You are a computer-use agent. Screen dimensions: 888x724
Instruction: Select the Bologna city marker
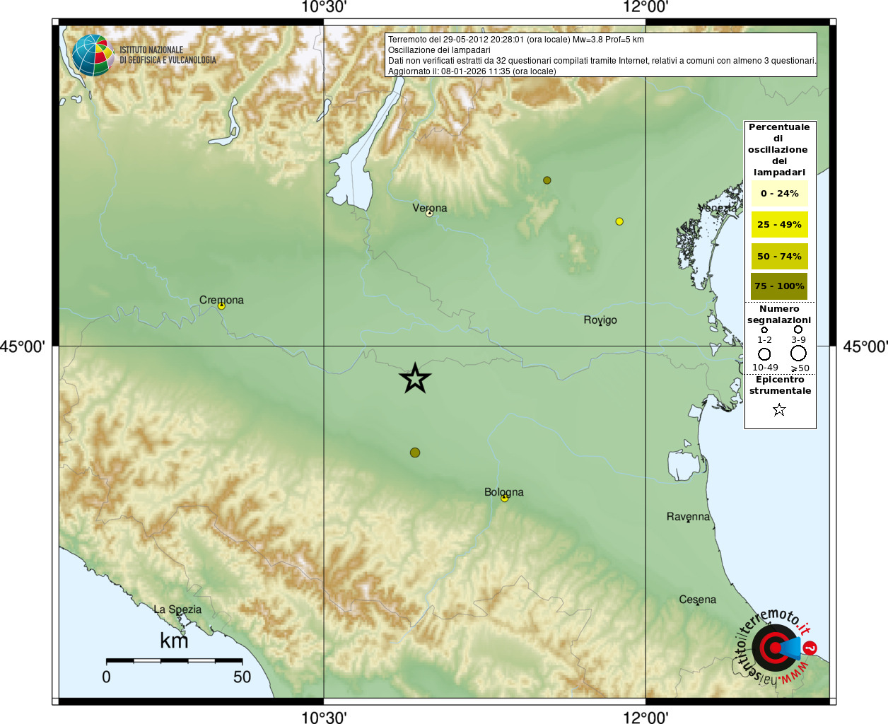click(x=504, y=498)
